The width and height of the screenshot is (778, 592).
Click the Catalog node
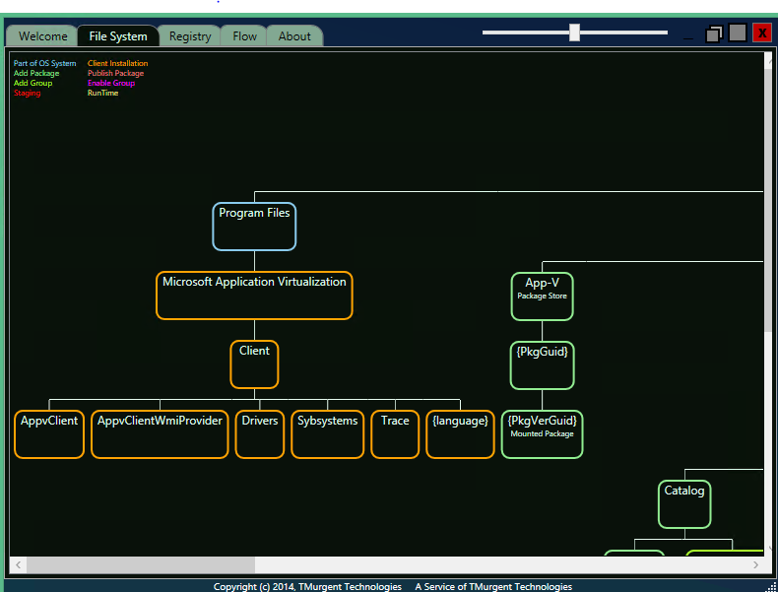click(x=684, y=503)
